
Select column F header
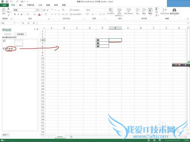115,28
